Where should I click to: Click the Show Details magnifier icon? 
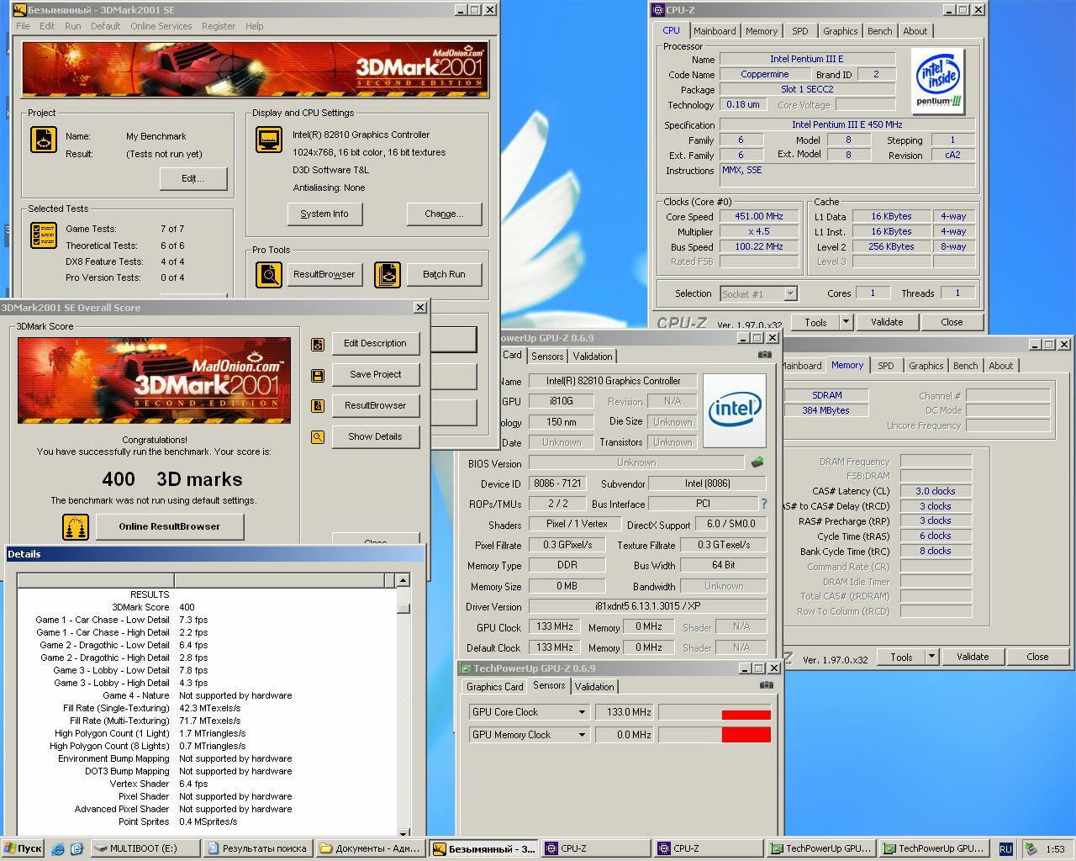coord(318,437)
